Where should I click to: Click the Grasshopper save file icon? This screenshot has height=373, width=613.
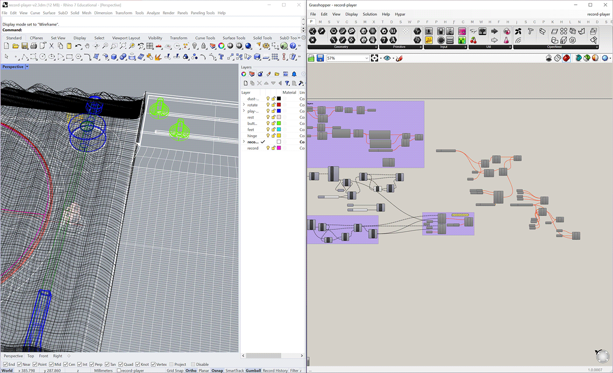pyautogui.click(x=320, y=58)
